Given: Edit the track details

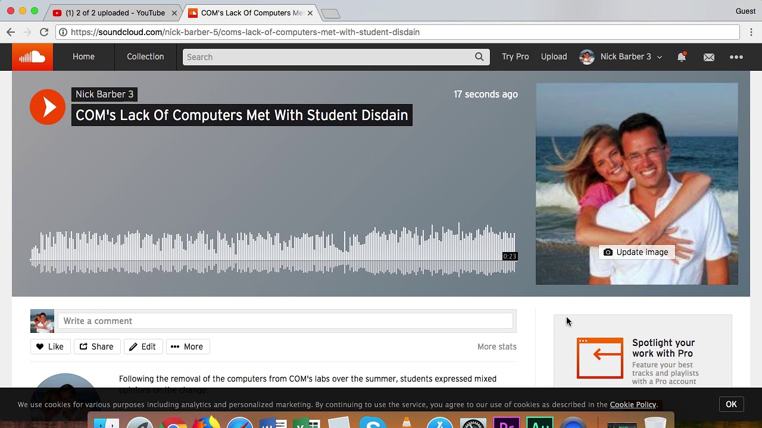Looking at the screenshot, I should [x=143, y=347].
